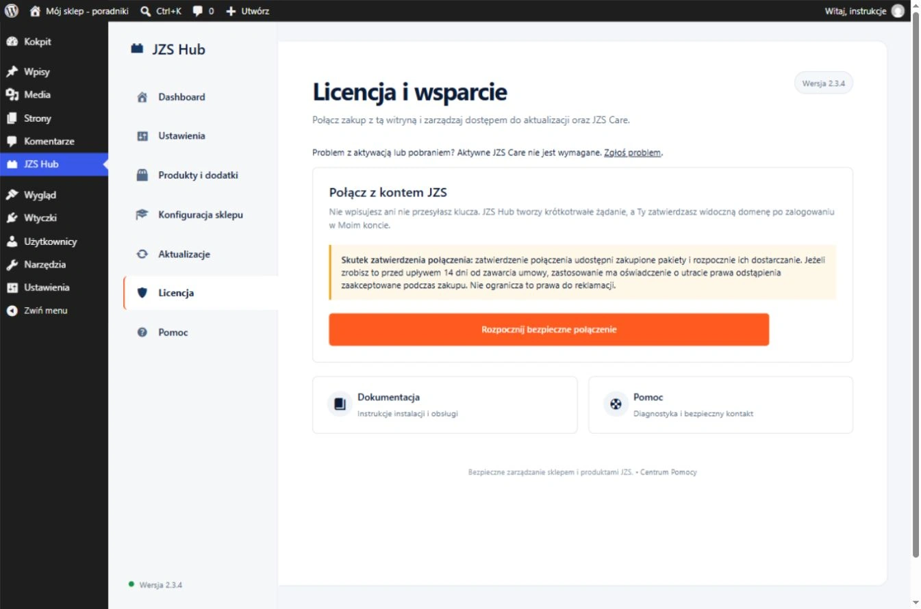Open the site home icon in admin bar
Image resolution: width=921 pixels, height=609 pixels.
point(36,11)
